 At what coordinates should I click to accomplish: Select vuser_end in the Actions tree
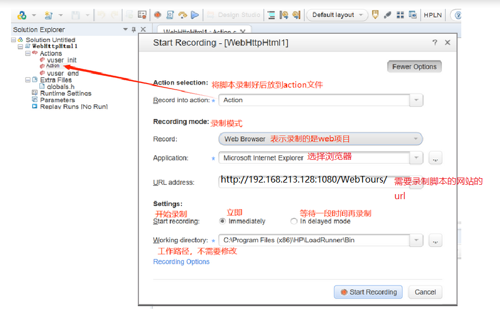tap(63, 74)
